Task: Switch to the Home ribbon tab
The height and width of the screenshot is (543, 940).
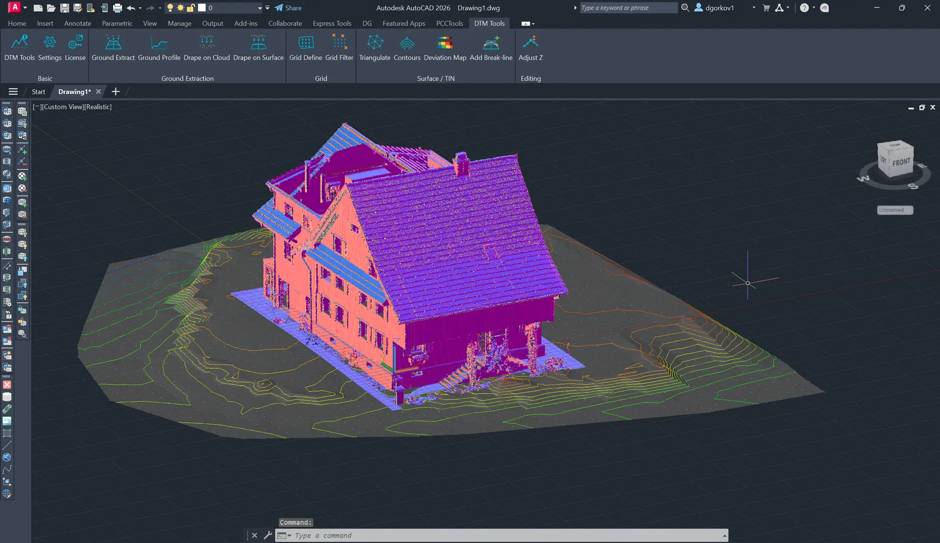Action: tap(17, 24)
